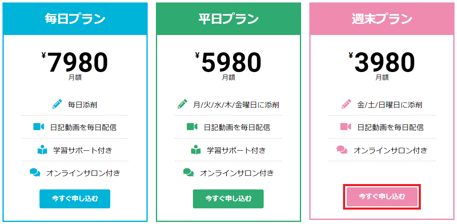Click green pencil icon in 平日プラン

182,104
